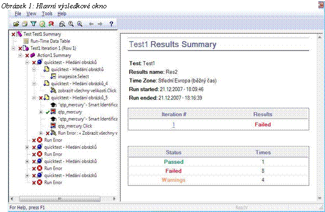Select zobrazit všechny velikosti.Click step
Screen dimensions: 325x212
click(87, 90)
